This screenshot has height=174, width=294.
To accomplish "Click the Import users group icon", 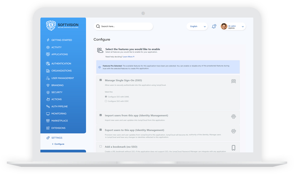I will pyautogui.click(x=233, y=117).
